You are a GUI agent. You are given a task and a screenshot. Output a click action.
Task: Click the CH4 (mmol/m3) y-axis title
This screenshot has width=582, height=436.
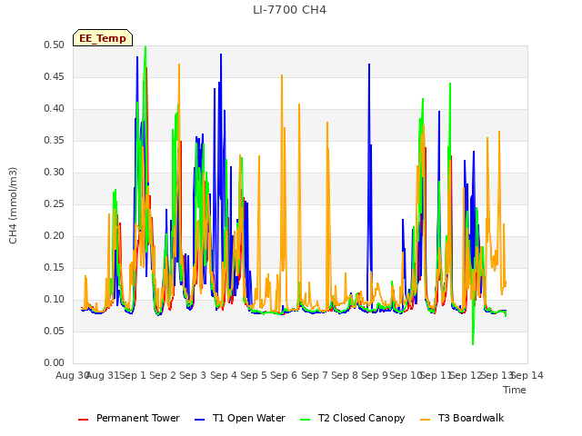pos(13,205)
